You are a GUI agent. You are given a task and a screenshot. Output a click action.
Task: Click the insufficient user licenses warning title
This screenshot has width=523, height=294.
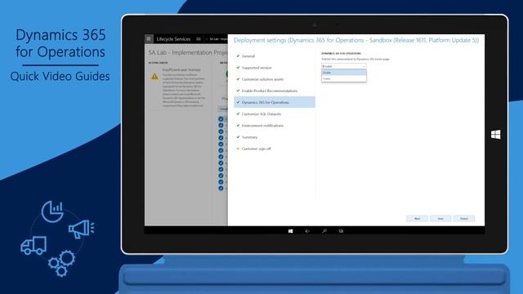coord(181,70)
